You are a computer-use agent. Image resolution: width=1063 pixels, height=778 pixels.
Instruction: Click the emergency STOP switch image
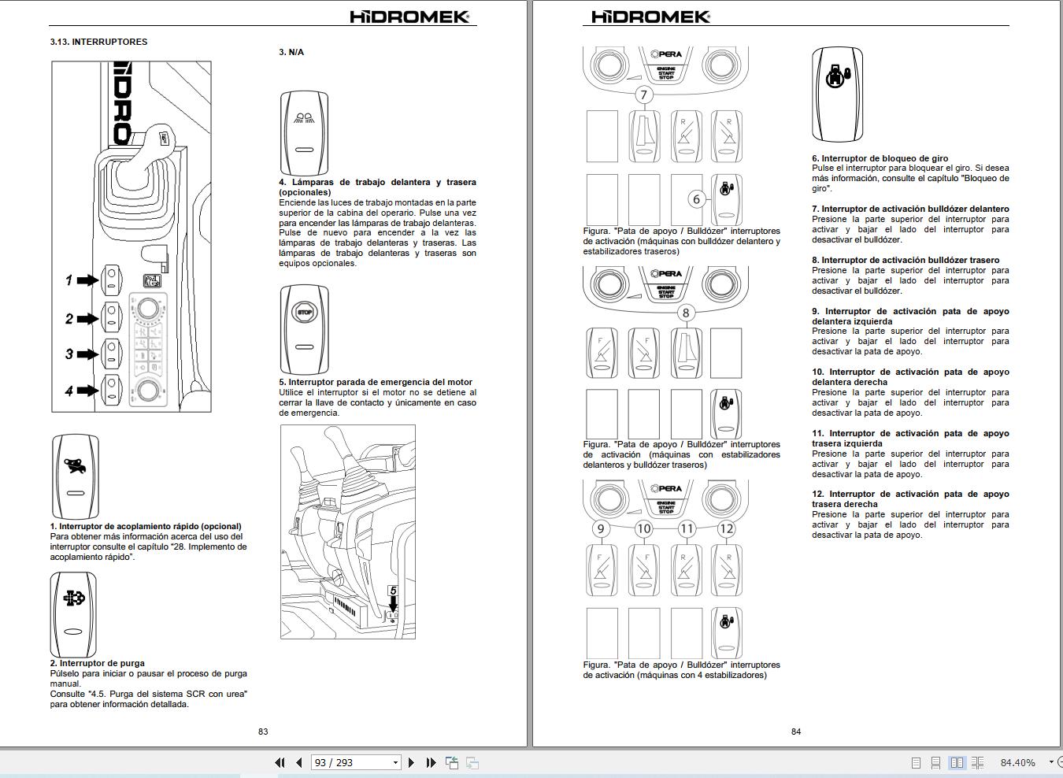(x=304, y=330)
